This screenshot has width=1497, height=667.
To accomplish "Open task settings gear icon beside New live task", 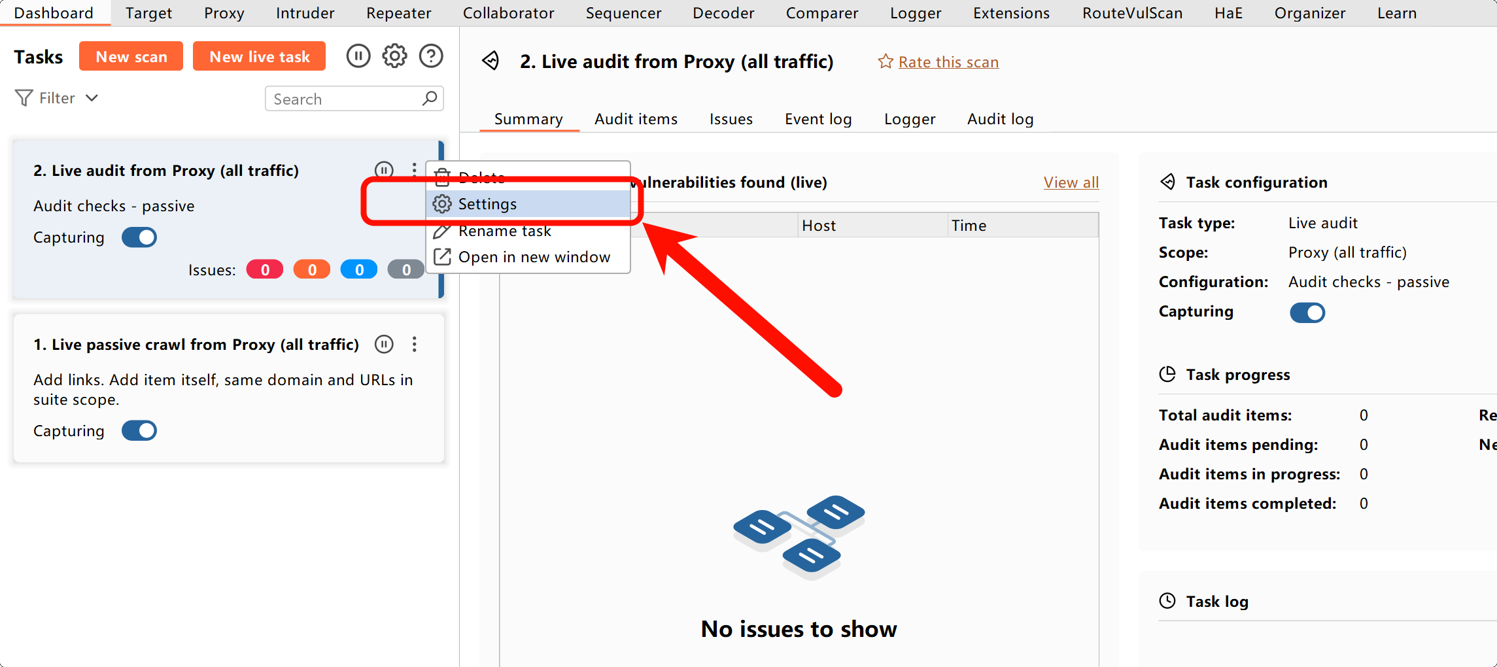I will tap(394, 56).
